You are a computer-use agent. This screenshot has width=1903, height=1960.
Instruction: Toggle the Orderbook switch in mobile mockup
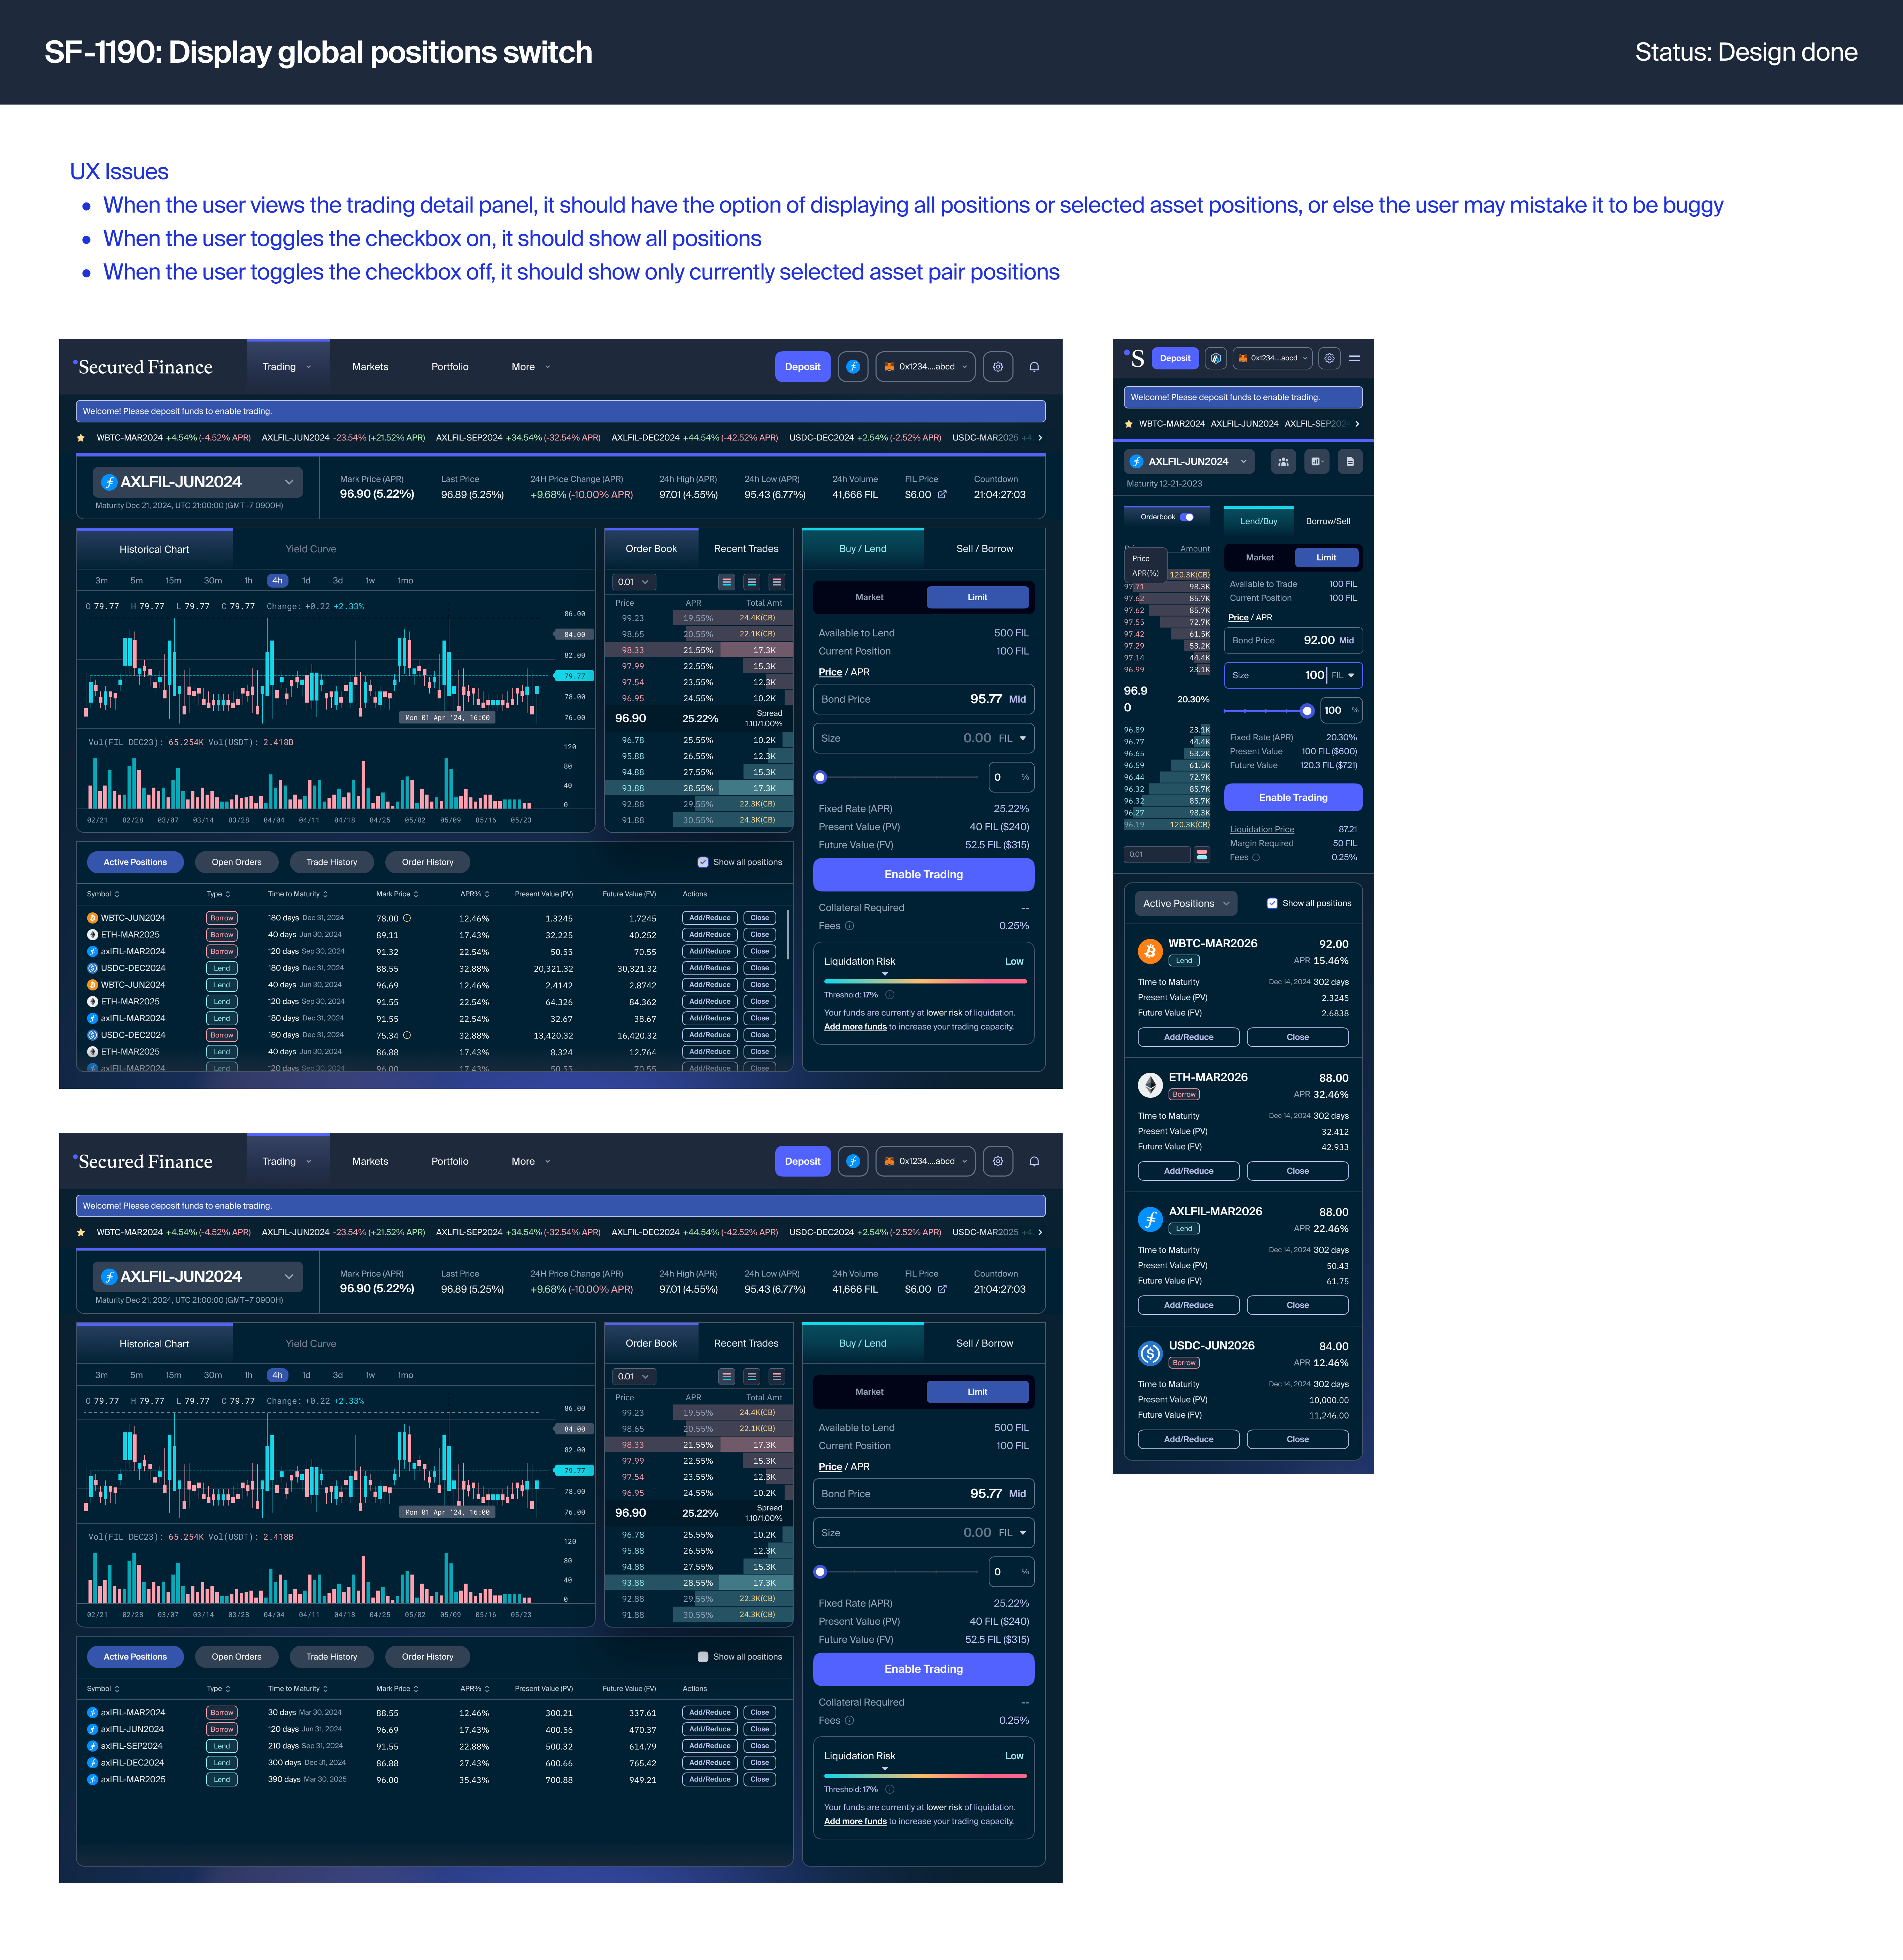1186,517
